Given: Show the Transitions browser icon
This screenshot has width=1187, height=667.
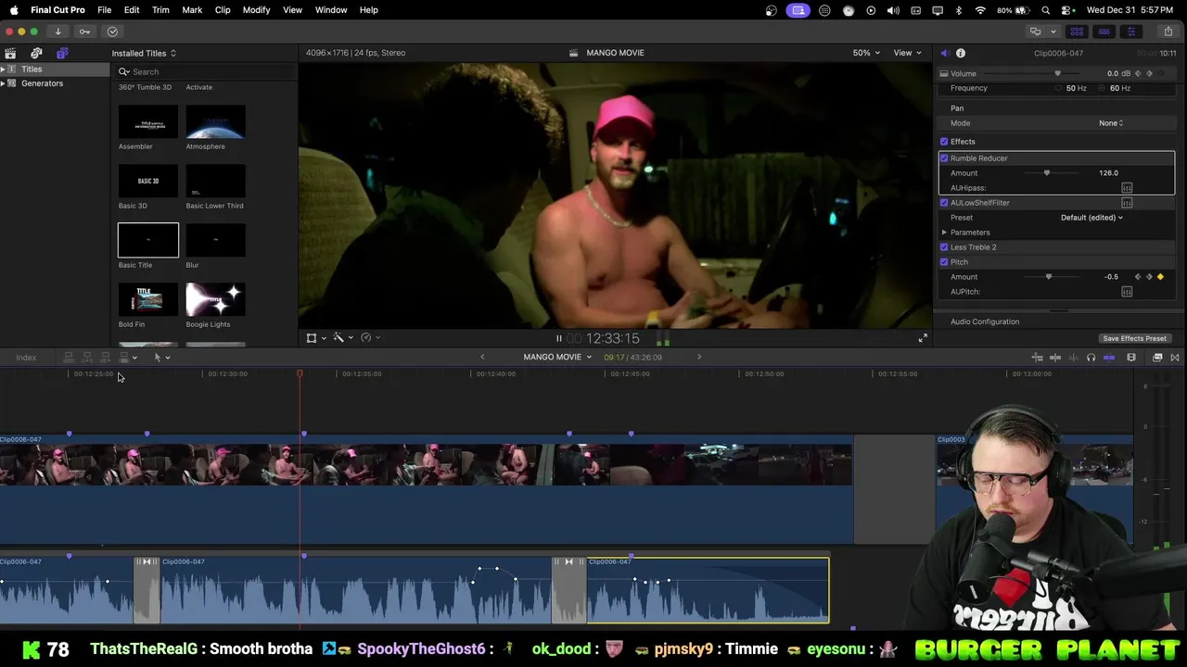Looking at the screenshot, I should pyautogui.click(x=1175, y=358).
